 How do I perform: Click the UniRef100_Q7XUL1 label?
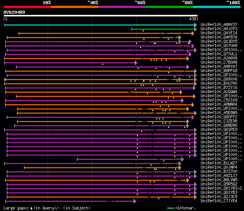219,54
